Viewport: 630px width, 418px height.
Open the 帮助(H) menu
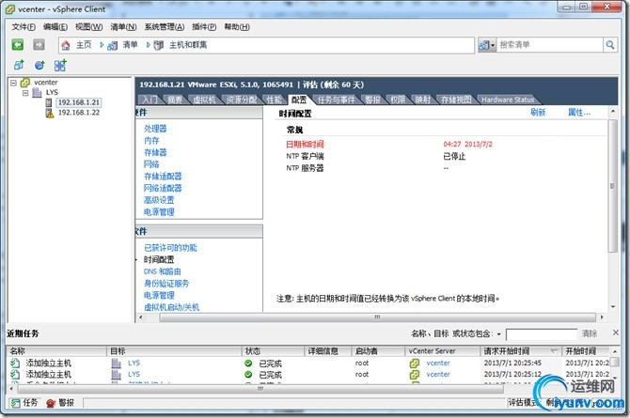click(x=237, y=27)
